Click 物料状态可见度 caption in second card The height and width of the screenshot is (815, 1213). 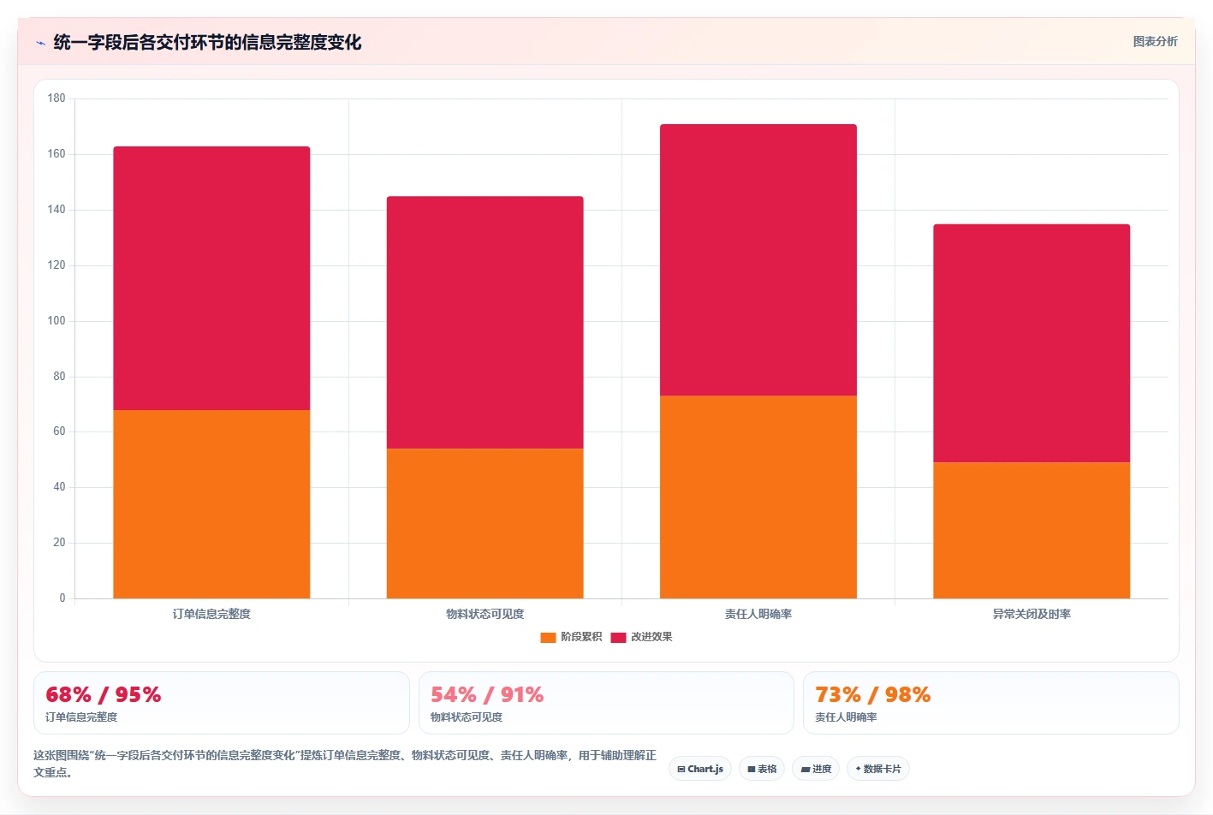coord(467,717)
